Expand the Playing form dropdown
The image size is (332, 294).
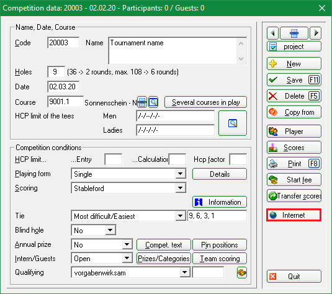coord(181,174)
